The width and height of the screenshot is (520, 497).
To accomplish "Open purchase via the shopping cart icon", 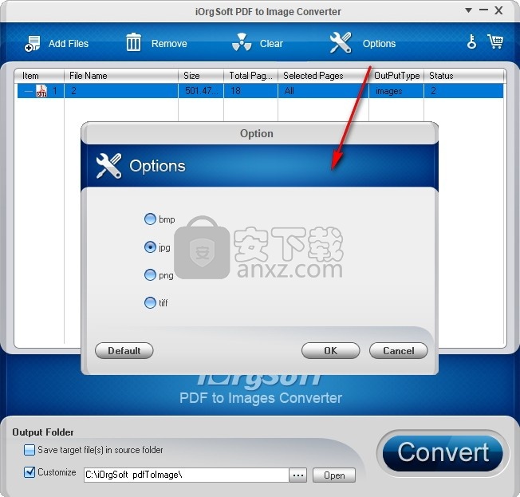I will [495, 41].
